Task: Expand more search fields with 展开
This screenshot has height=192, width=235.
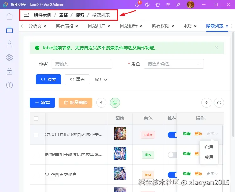Action: pos(101,79)
